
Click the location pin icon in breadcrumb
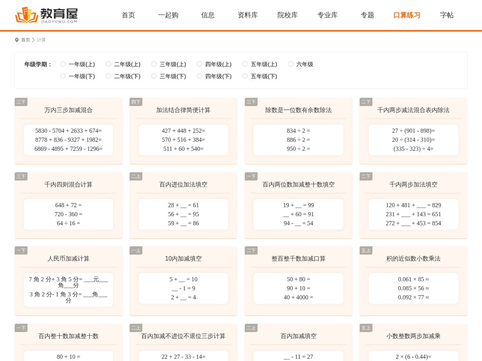(17, 40)
